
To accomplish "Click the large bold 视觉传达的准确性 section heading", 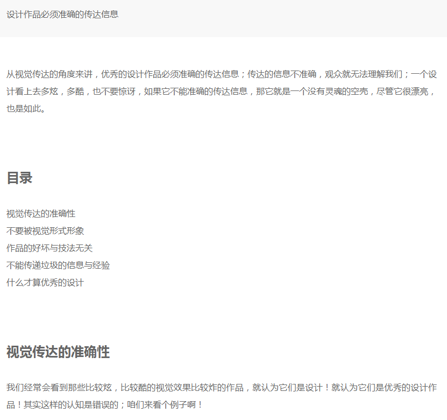I will tap(58, 352).
